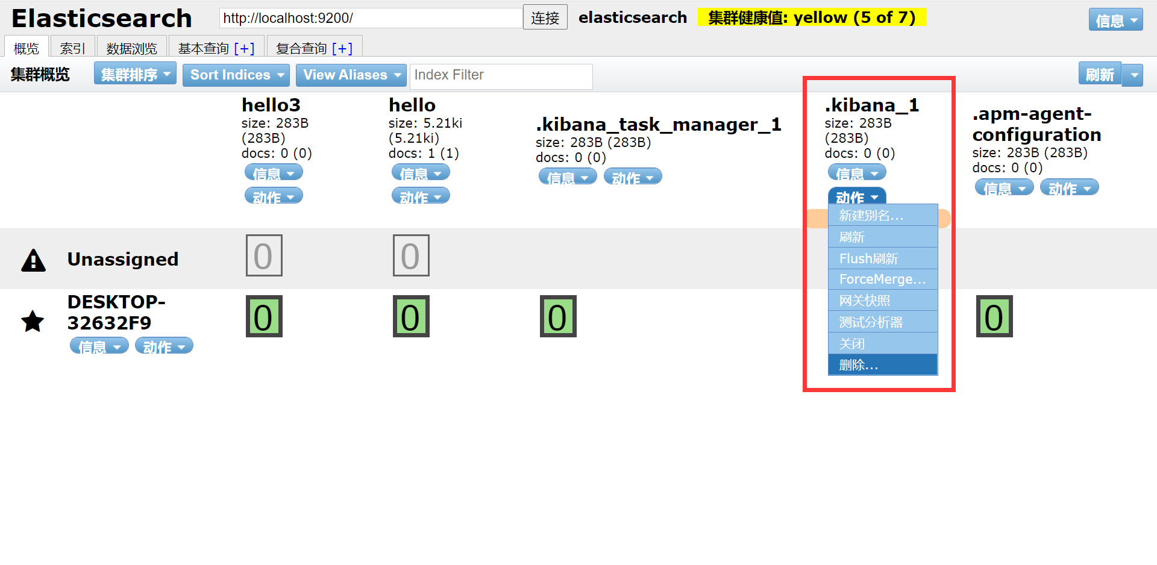Focus the cluster URL input field
This screenshot has width=1157, height=565.
(371, 18)
